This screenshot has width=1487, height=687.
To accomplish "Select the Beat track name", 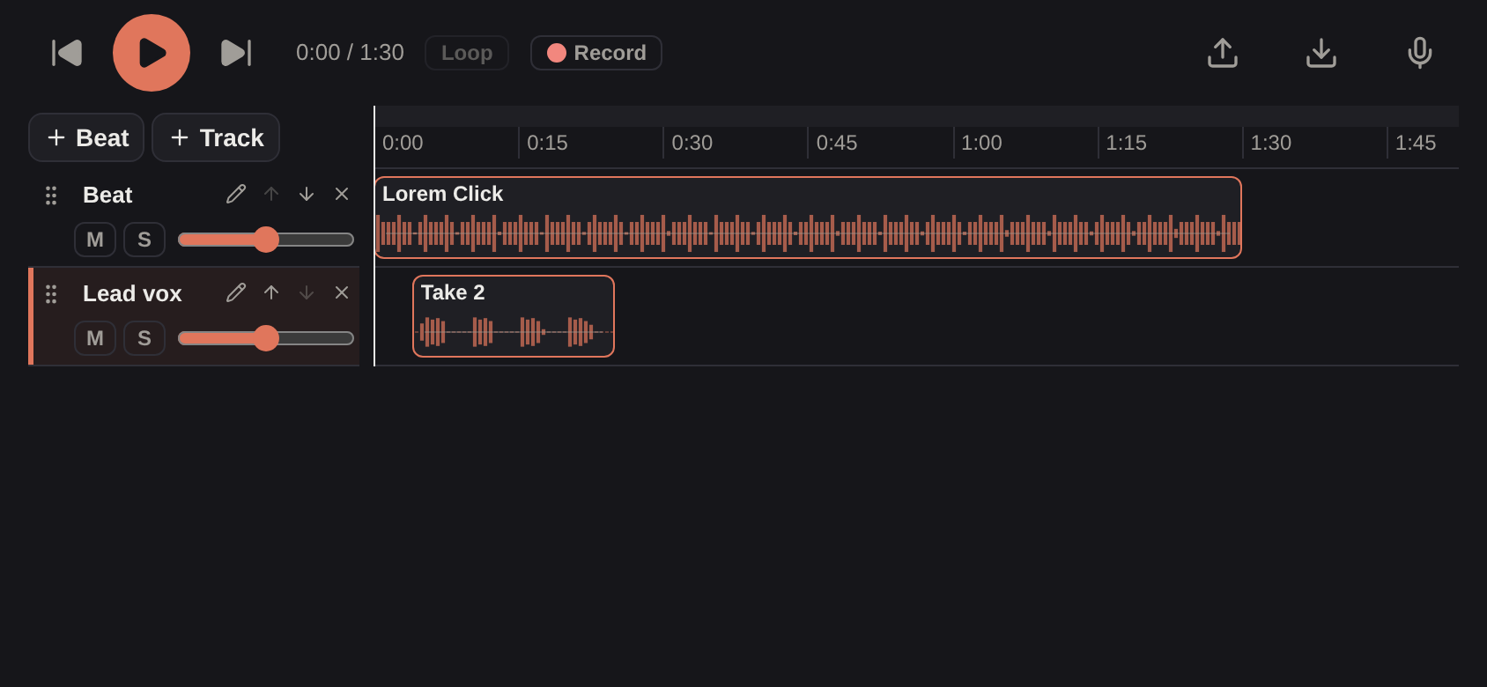I will (x=107, y=195).
